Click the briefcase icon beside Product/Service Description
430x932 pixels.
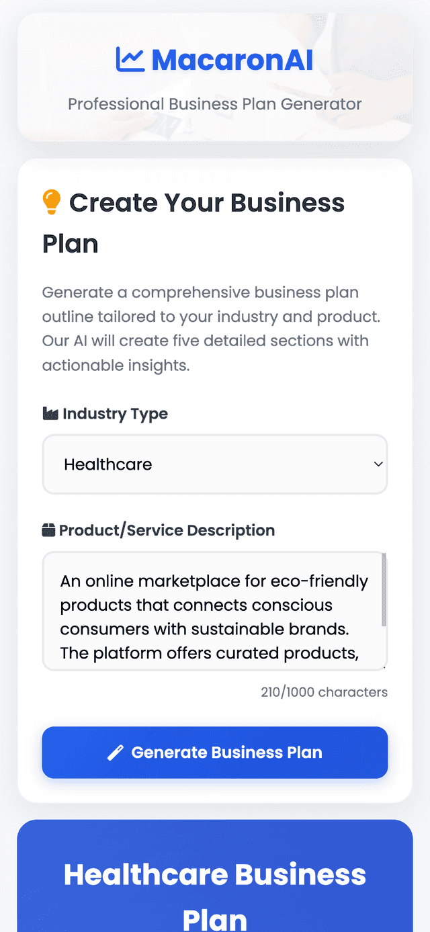coord(48,530)
